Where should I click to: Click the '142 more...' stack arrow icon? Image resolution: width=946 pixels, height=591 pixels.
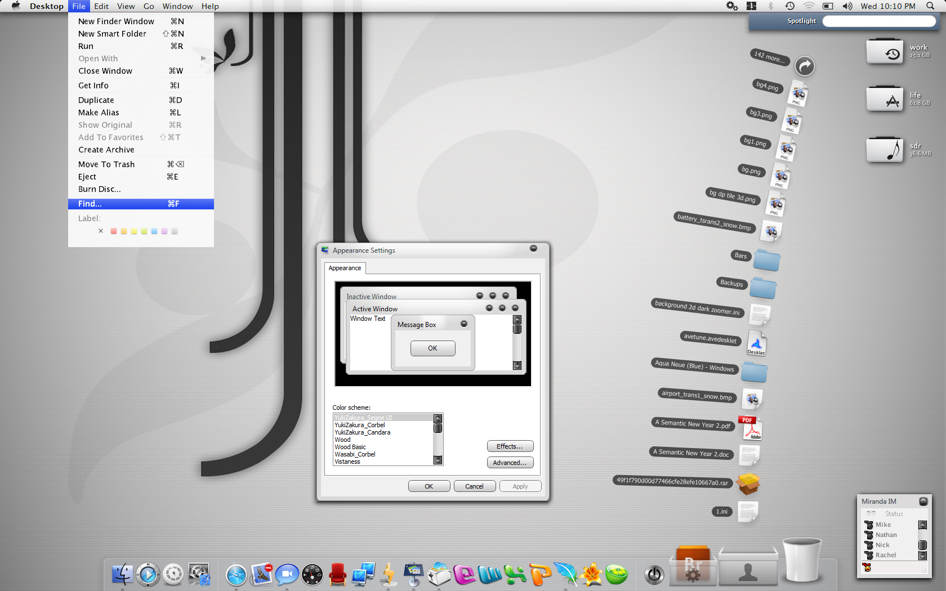[805, 66]
